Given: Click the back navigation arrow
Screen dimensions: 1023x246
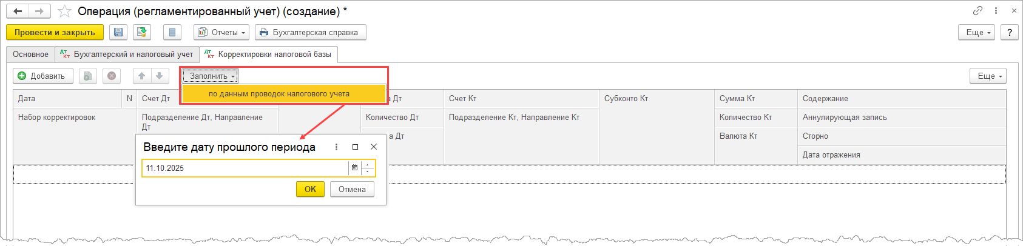Looking at the screenshot, I should point(18,12).
